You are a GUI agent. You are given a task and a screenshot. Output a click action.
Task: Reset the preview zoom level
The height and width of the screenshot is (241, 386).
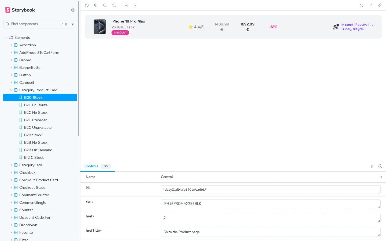coord(114,5)
